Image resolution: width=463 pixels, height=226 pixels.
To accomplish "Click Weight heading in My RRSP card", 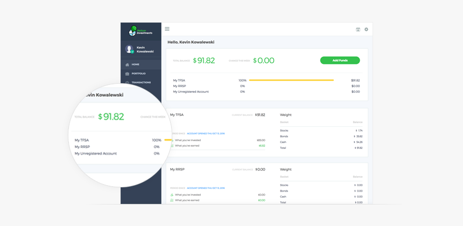I will click(285, 170).
